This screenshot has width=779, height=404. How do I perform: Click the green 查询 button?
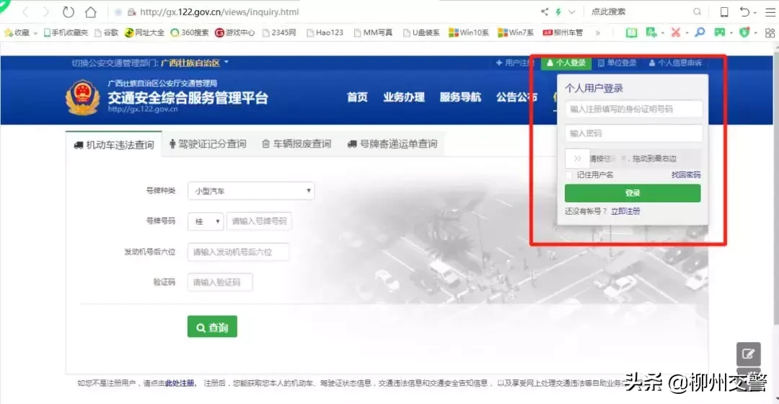(212, 326)
